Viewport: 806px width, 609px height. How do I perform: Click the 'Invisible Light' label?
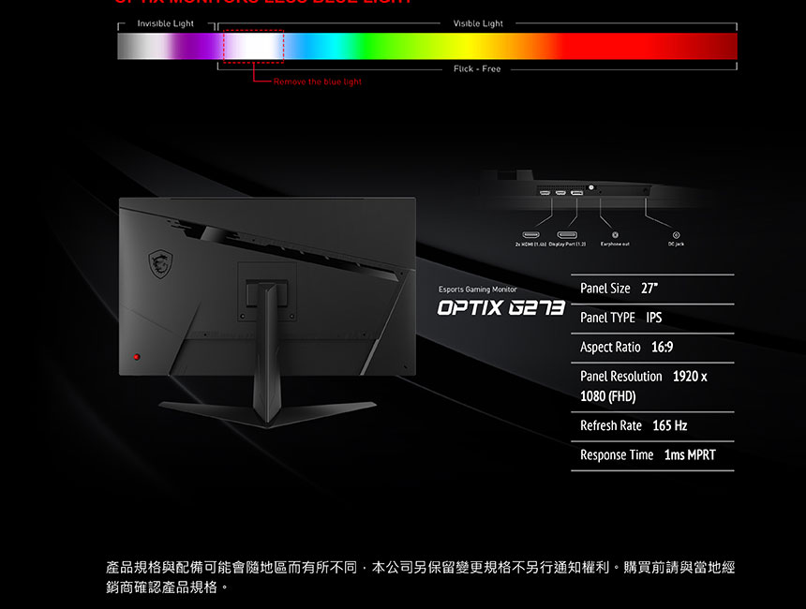coord(166,23)
